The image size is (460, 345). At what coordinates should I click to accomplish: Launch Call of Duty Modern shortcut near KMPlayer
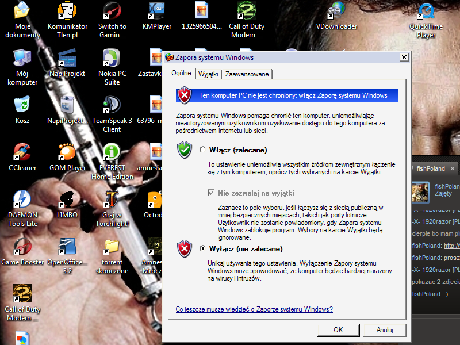tap(247, 20)
